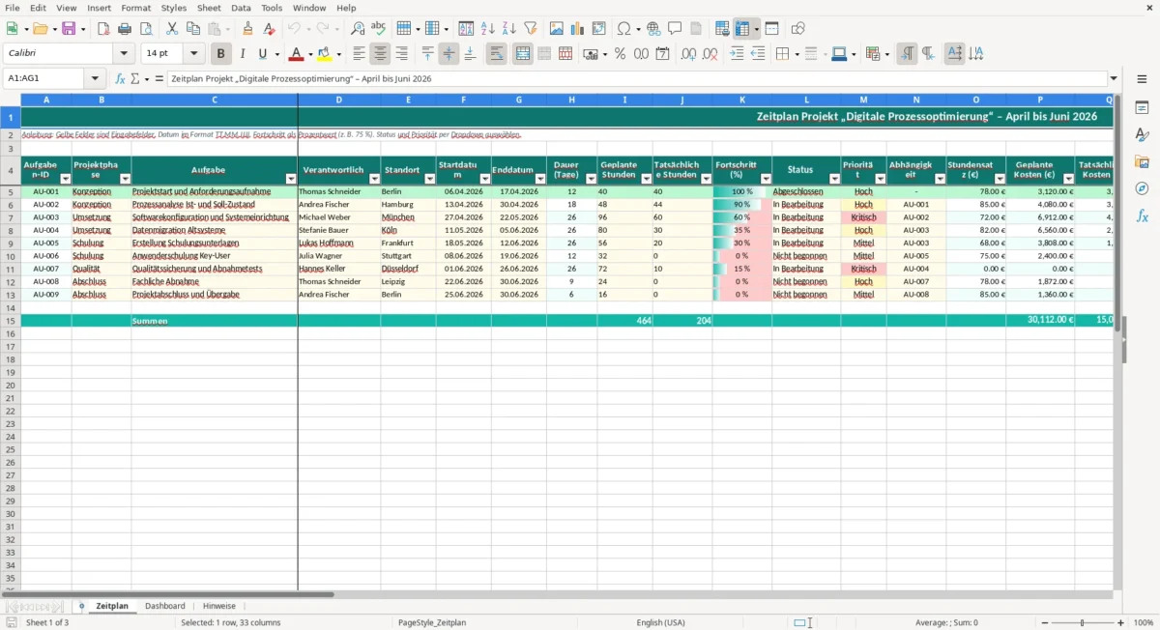The image size is (1160, 630).
Task: Click English (USA) language in status bar
Action: pos(661,622)
